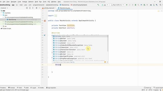Open the Profiler tool window

(x=41, y=88)
